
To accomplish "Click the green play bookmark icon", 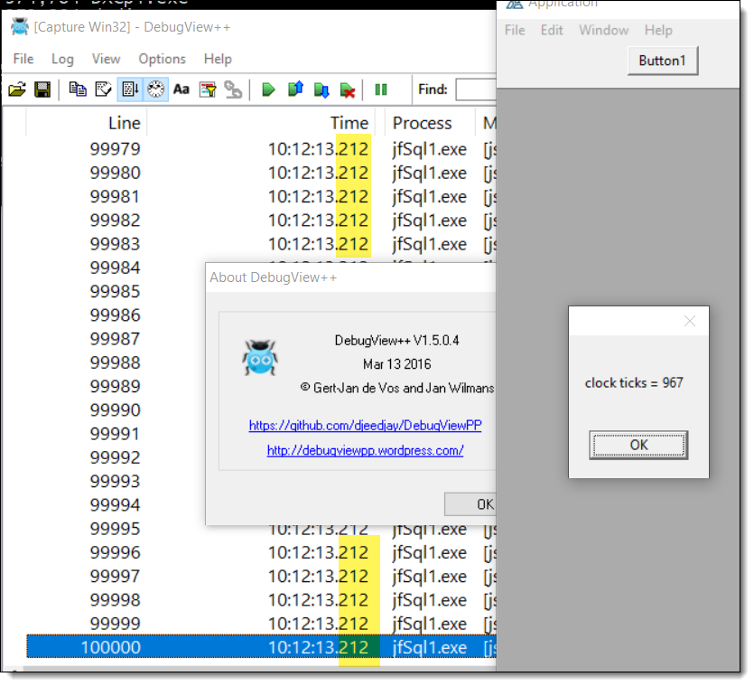I will pos(268,89).
